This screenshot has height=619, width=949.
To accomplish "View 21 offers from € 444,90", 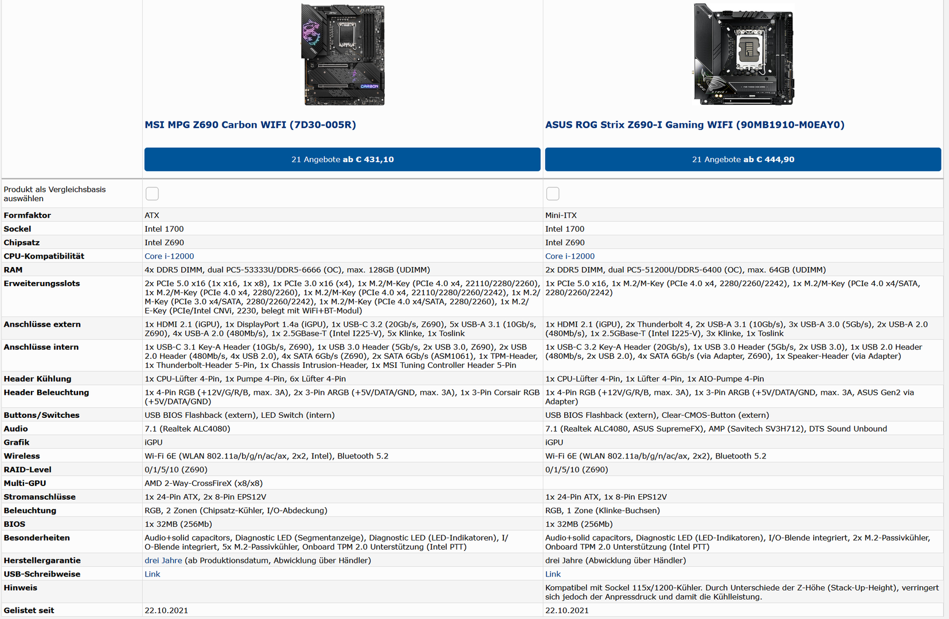I will coord(743,159).
